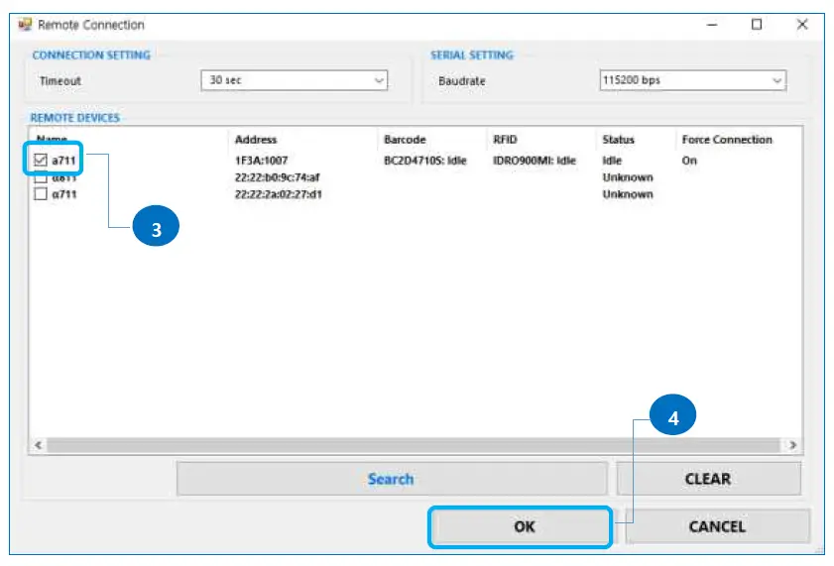Select address cell 1F3A:1007
The image size is (834, 566).
tap(261, 161)
